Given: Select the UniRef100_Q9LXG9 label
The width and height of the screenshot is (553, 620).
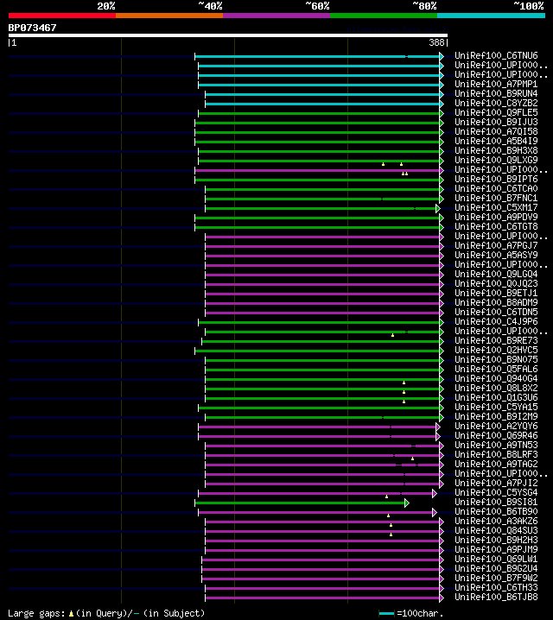Looking at the screenshot, I should coord(496,160).
